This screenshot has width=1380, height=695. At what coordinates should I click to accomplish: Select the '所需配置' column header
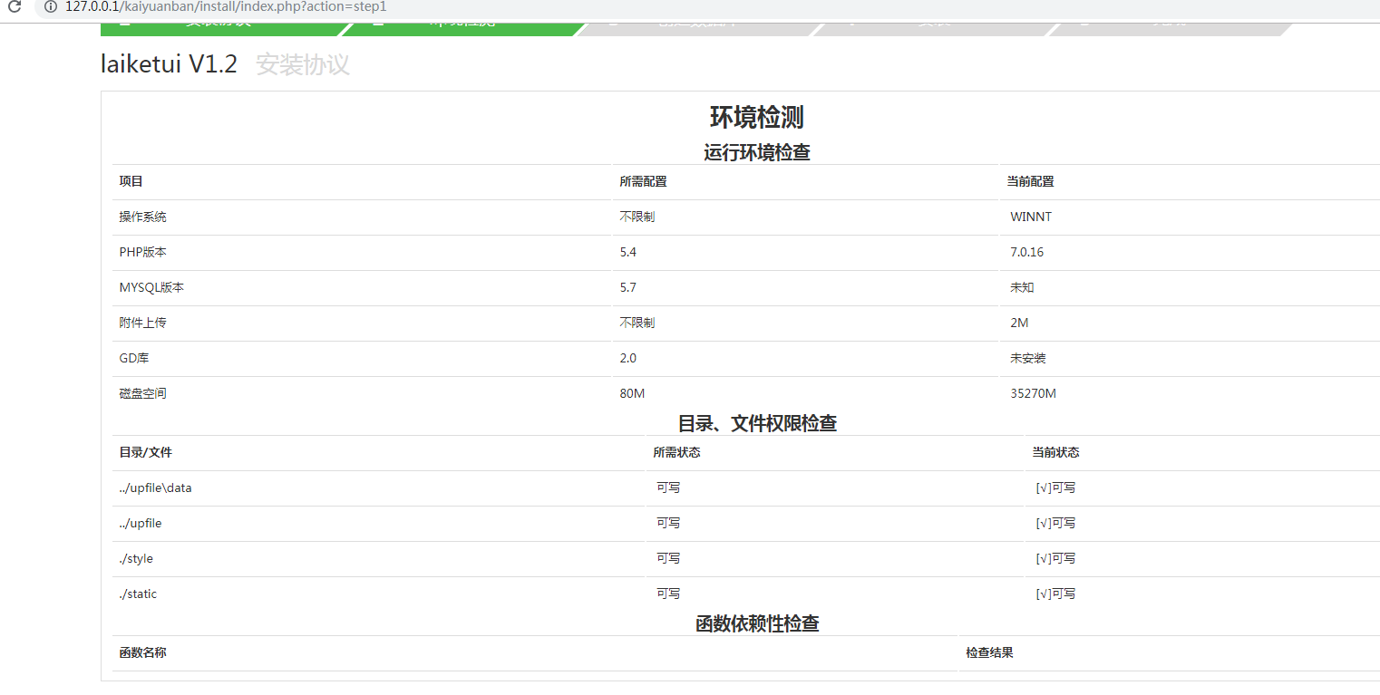(x=643, y=181)
